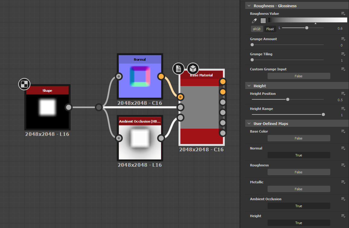Screen dimensions: 349x228
Task: Open the Height Position preset menu icon
Action: click(343, 94)
